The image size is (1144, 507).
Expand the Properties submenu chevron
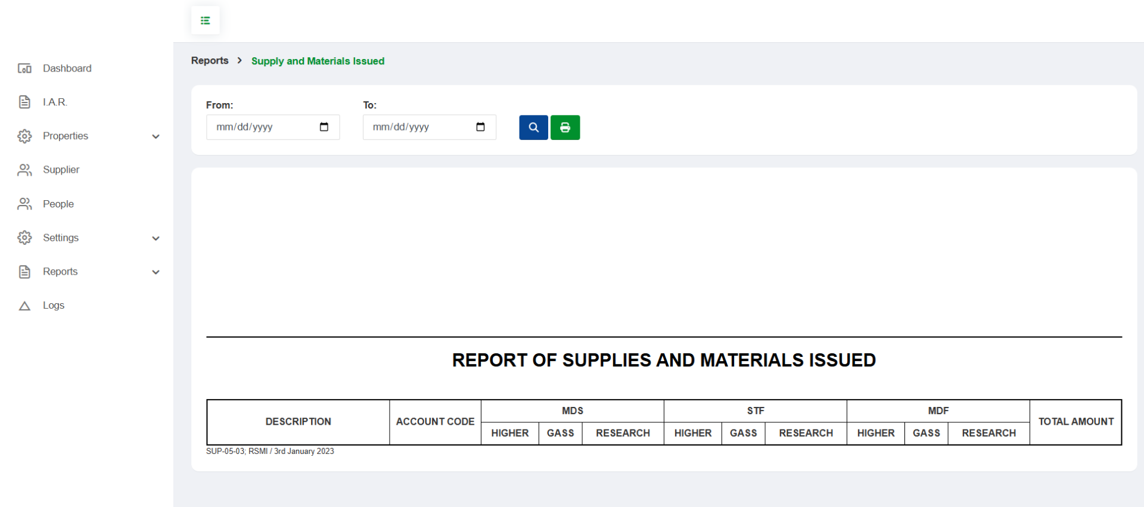pyautogui.click(x=156, y=136)
